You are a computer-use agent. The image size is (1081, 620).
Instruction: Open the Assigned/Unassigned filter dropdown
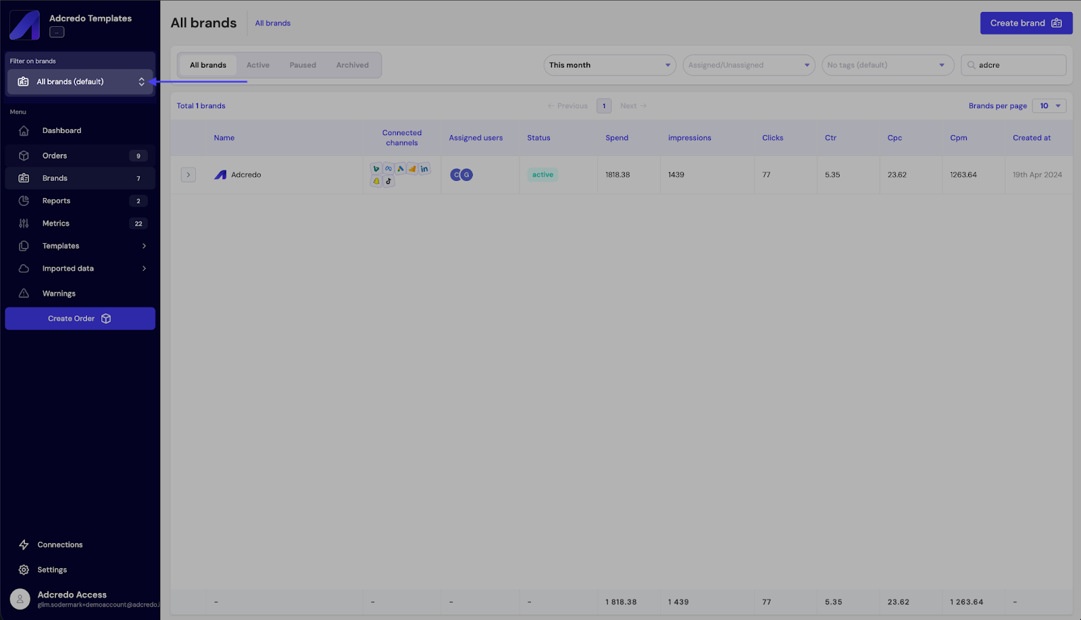(748, 66)
